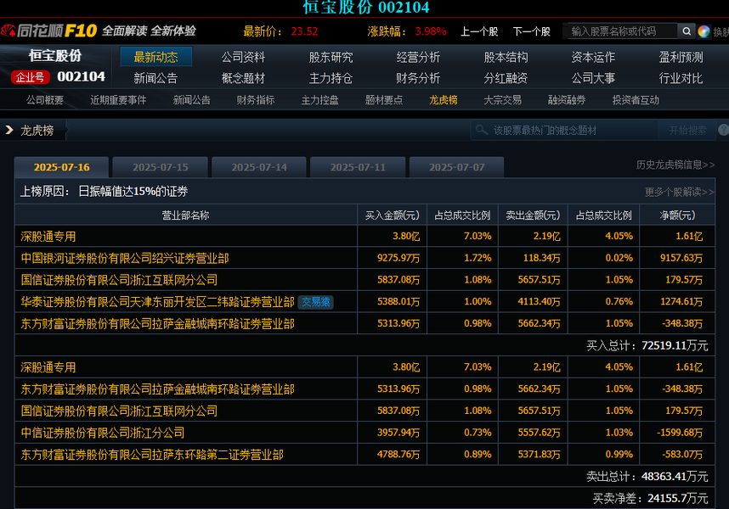Click the magnifier search icon beside stock code input
The height and width of the screenshot is (509, 729).
pos(687,31)
